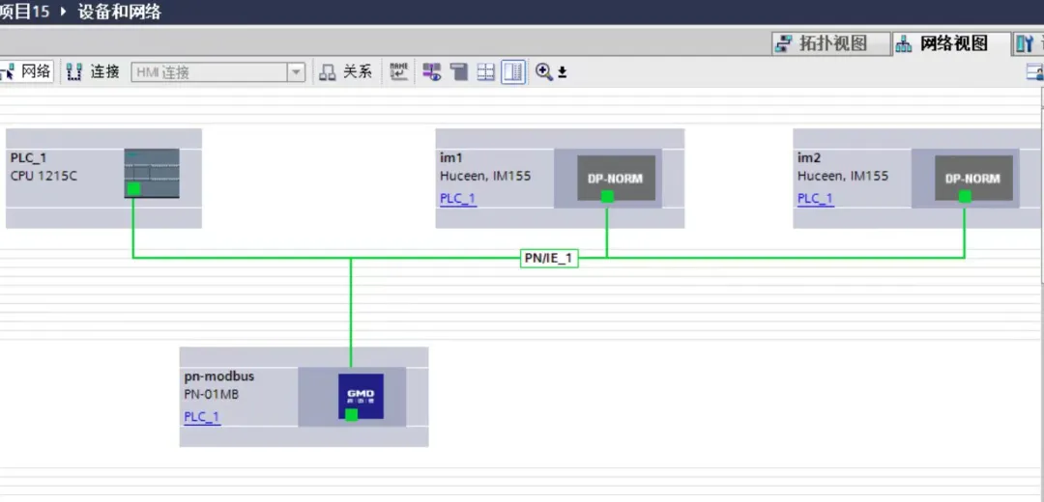Click the 关系 (Relations) toolbar button
This screenshot has height=502, width=1044.
click(346, 71)
